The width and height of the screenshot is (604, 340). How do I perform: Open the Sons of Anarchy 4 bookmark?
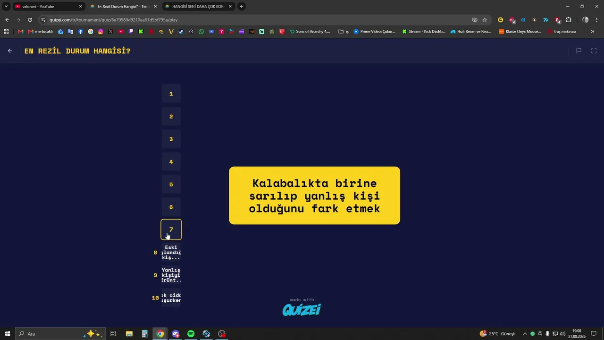click(310, 32)
